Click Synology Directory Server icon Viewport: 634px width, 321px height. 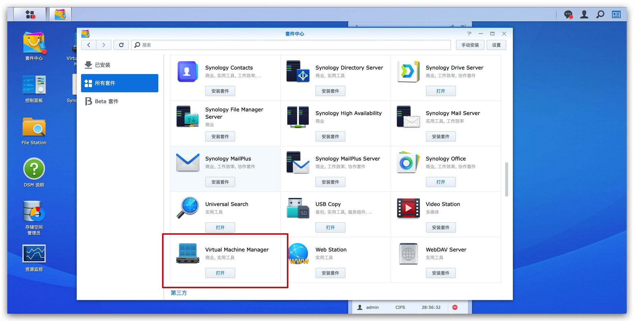(298, 71)
